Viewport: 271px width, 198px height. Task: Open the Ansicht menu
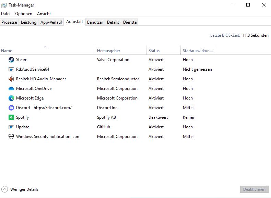click(x=44, y=14)
